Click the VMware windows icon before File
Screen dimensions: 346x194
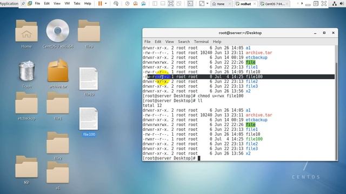pos(30,4)
